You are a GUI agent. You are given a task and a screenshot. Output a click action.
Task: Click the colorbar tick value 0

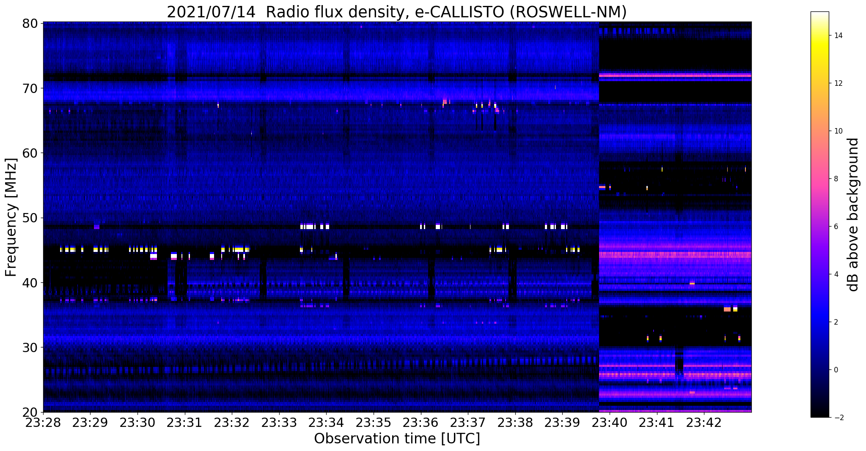tap(836, 370)
